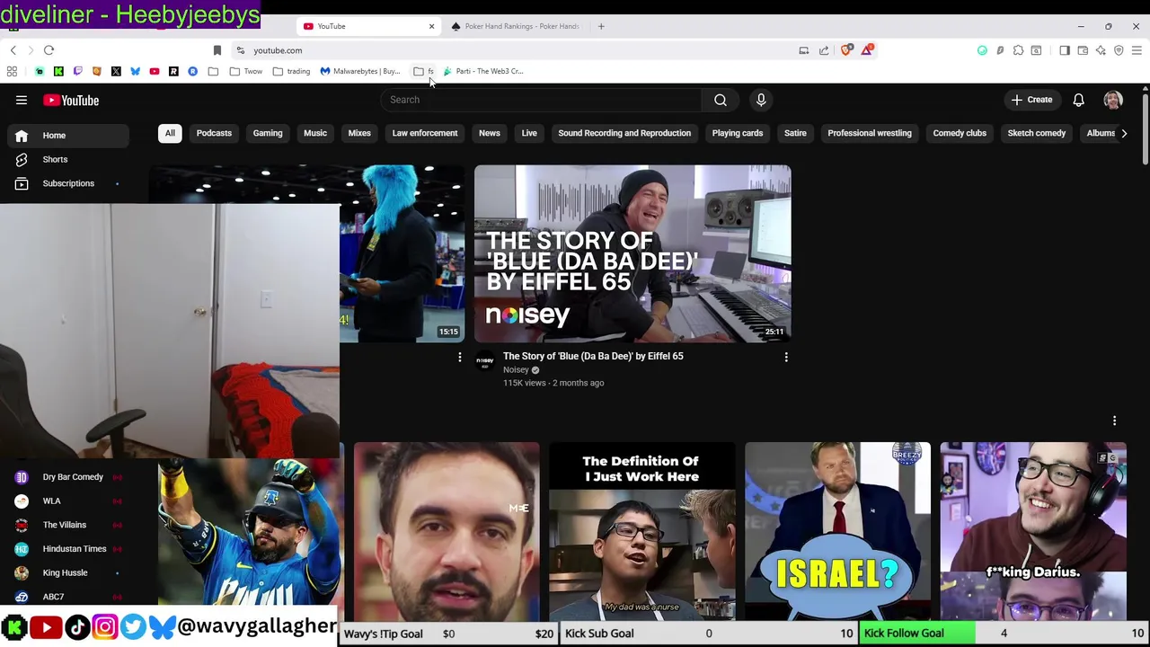View site information icon beside youtube.com
Image resolution: width=1150 pixels, height=647 pixels.
(x=240, y=50)
